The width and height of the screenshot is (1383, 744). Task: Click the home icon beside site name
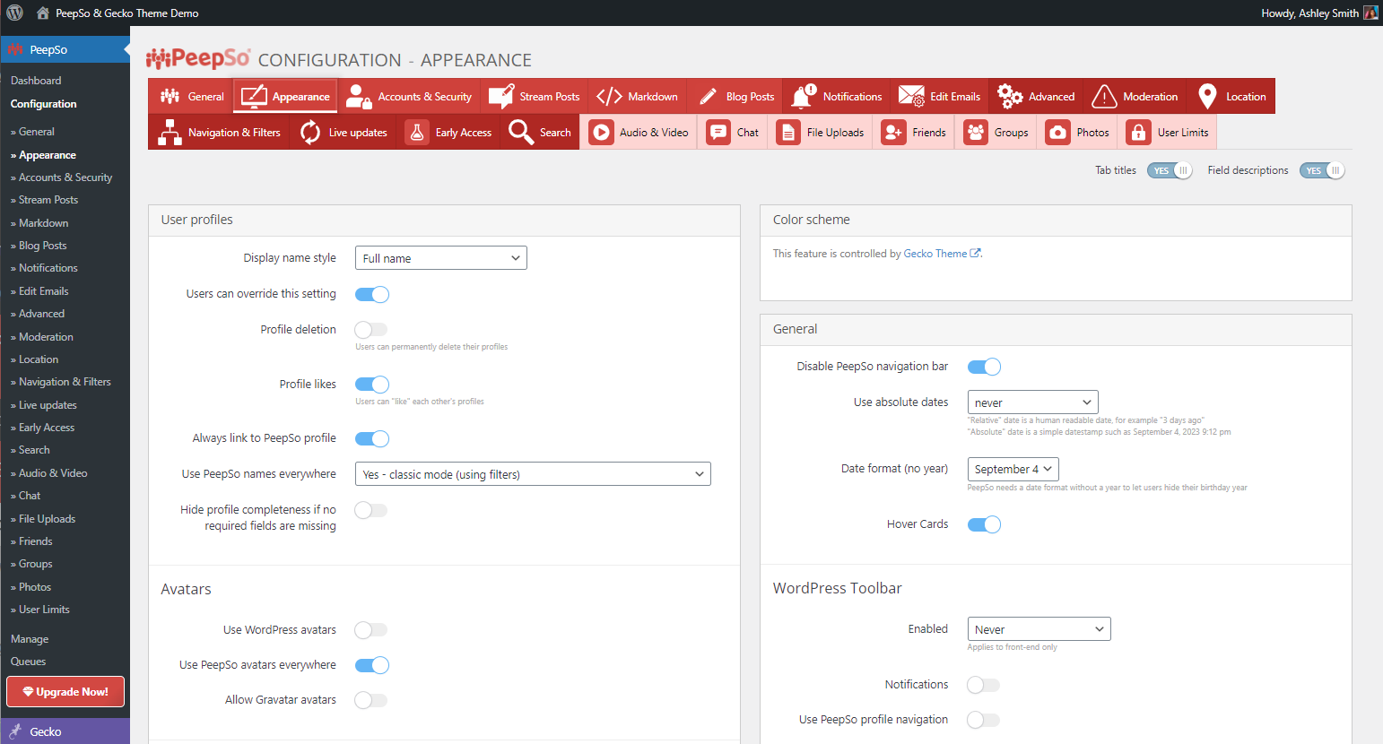[42, 13]
